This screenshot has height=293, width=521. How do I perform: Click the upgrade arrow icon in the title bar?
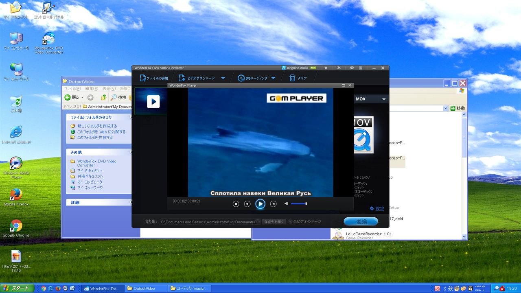click(x=326, y=68)
